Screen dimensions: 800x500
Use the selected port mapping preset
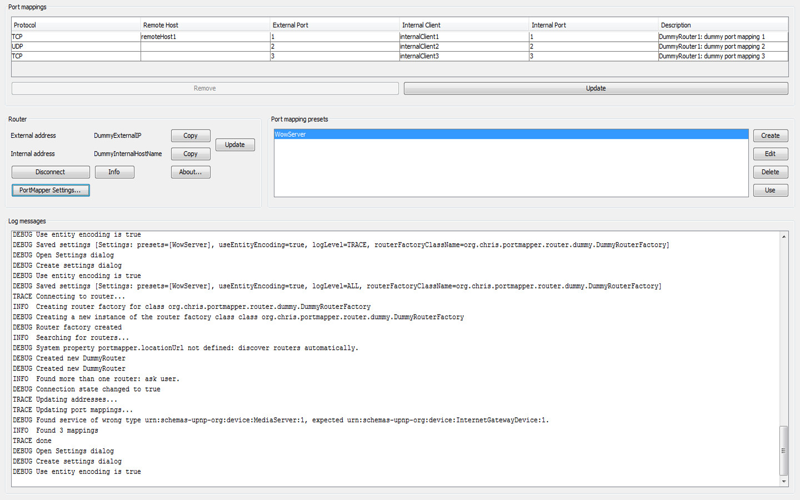click(771, 190)
